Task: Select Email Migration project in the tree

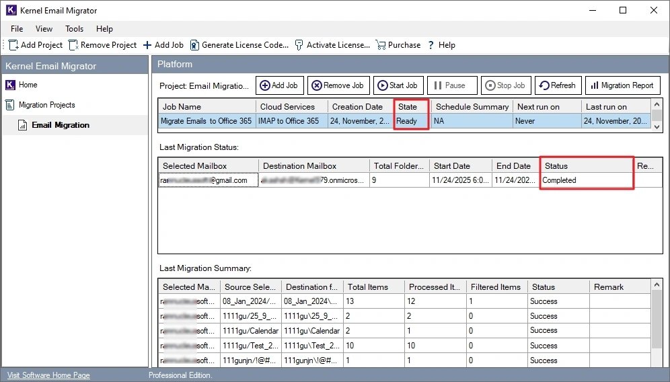Action: point(60,125)
